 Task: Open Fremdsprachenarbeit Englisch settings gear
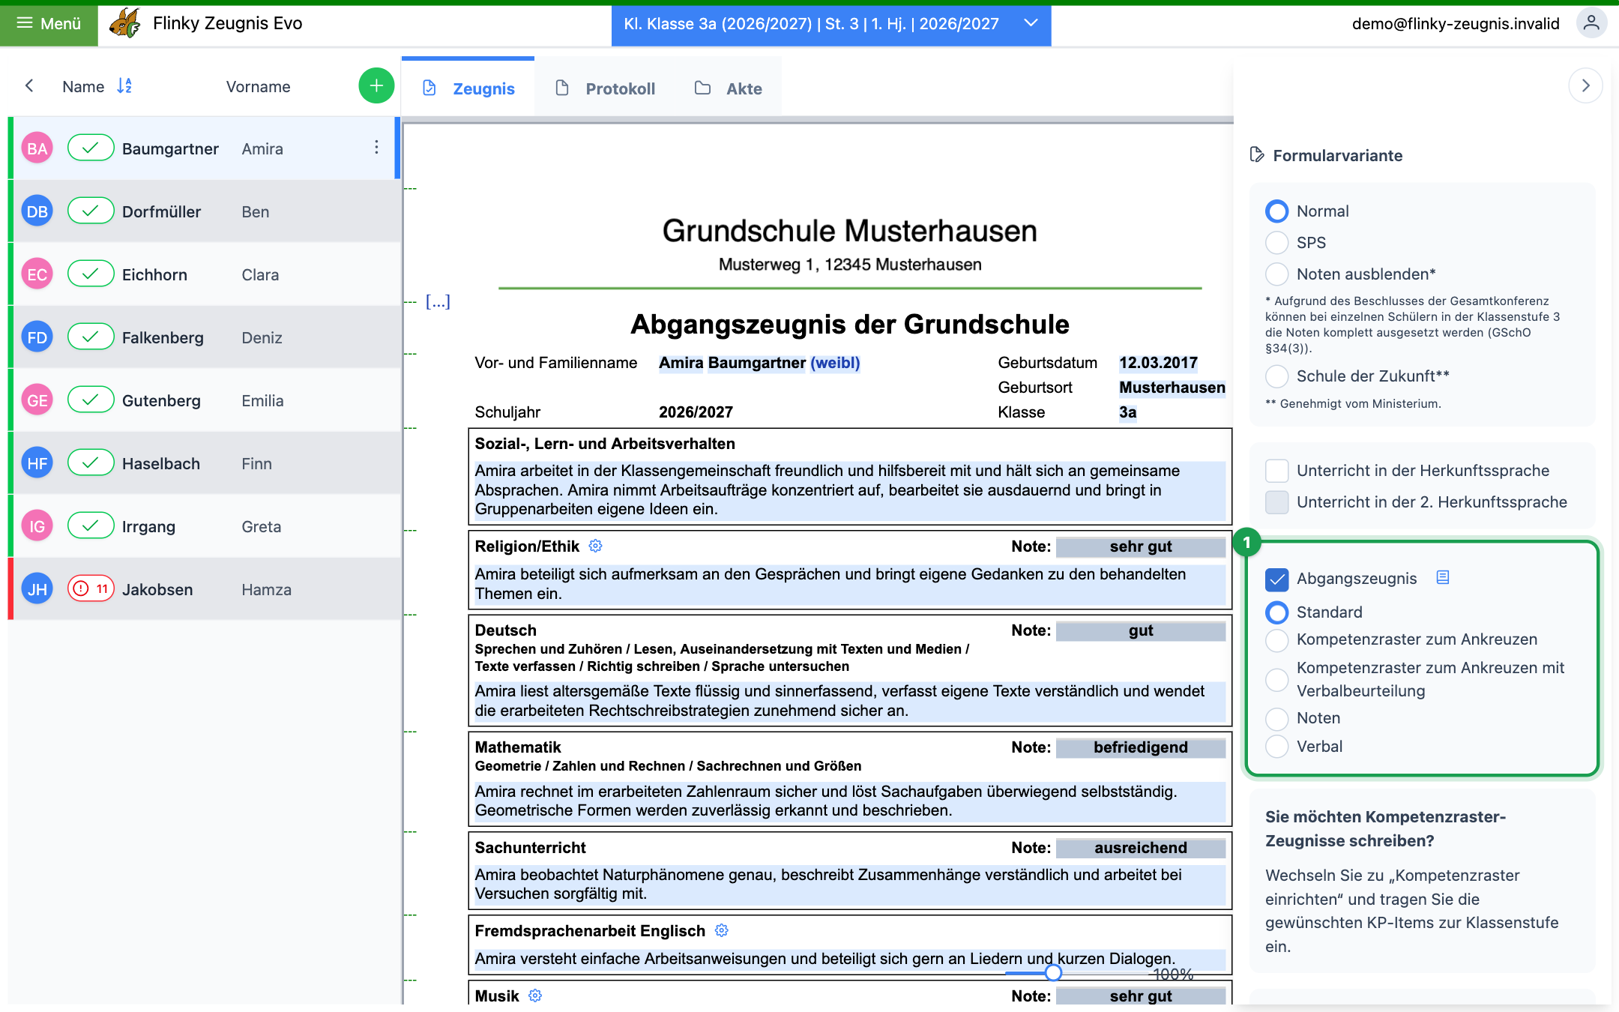(722, 930)
